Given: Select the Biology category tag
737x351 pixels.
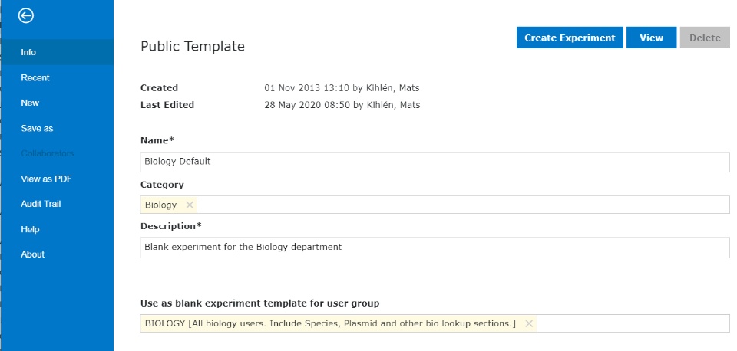Looking at the screenshot, I should pos(160,205).
